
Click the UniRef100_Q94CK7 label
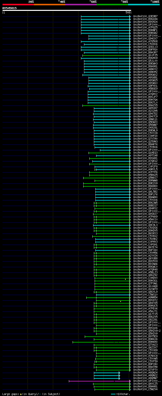[x=145, y=39]
